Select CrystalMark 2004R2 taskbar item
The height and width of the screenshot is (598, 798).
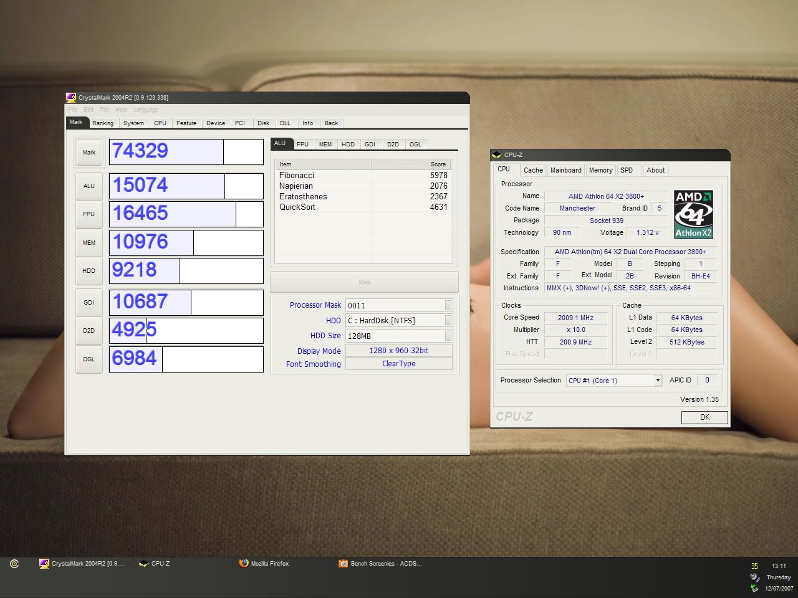(x=82, y=563)
